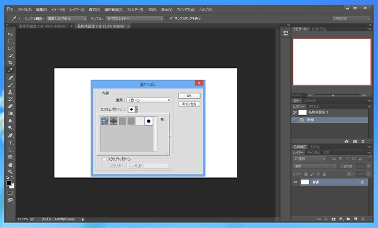Screen dimensions: 378x228
Task: Select the Quick Selection tool
Action: point(10,56)
